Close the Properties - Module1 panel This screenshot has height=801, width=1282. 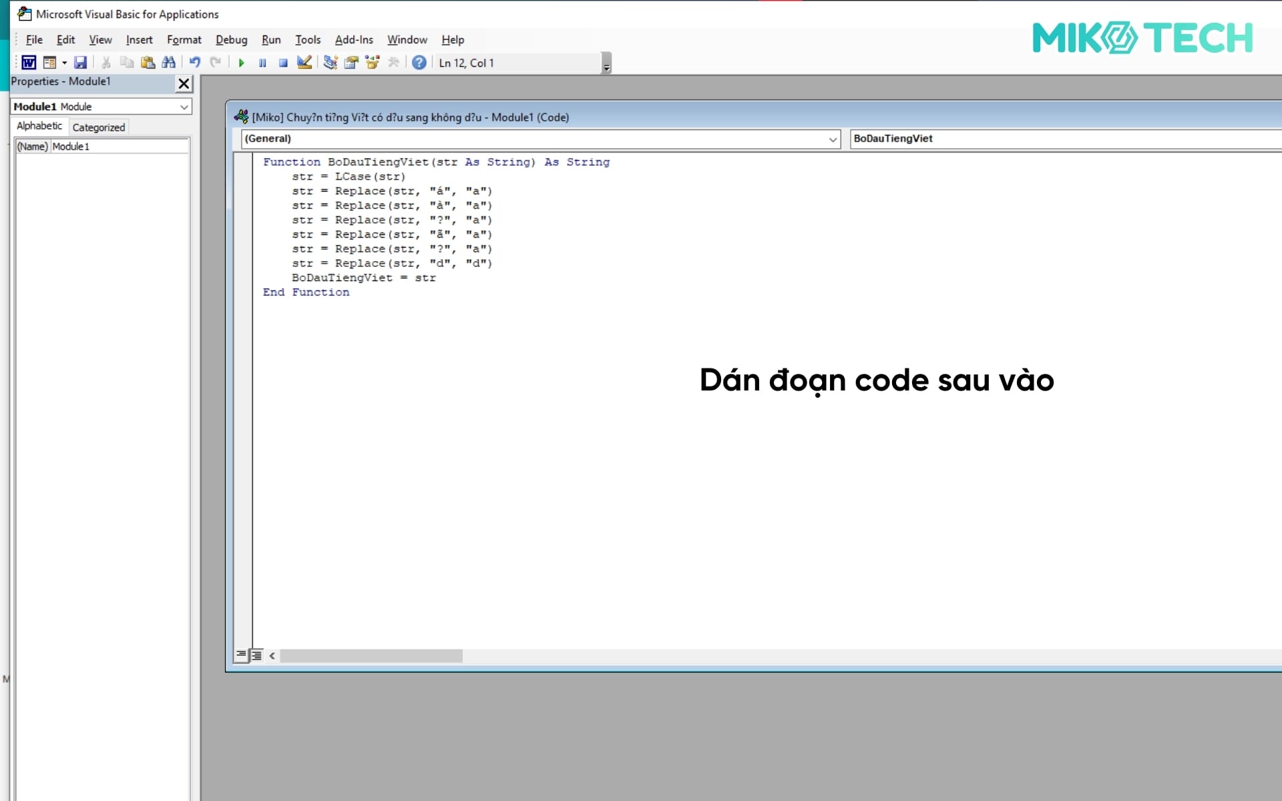pyautogui.click(x=184, y=83)
